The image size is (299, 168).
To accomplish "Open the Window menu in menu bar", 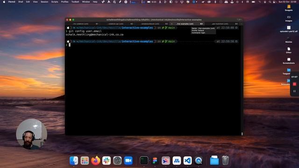I will pyautogui.click(x=86, y=2).
